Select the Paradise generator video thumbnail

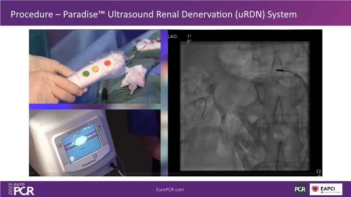point(95,142)
